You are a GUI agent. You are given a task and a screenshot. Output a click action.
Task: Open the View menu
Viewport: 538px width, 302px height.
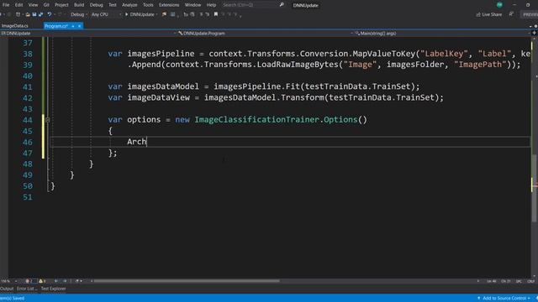click(x=33, y=5)
